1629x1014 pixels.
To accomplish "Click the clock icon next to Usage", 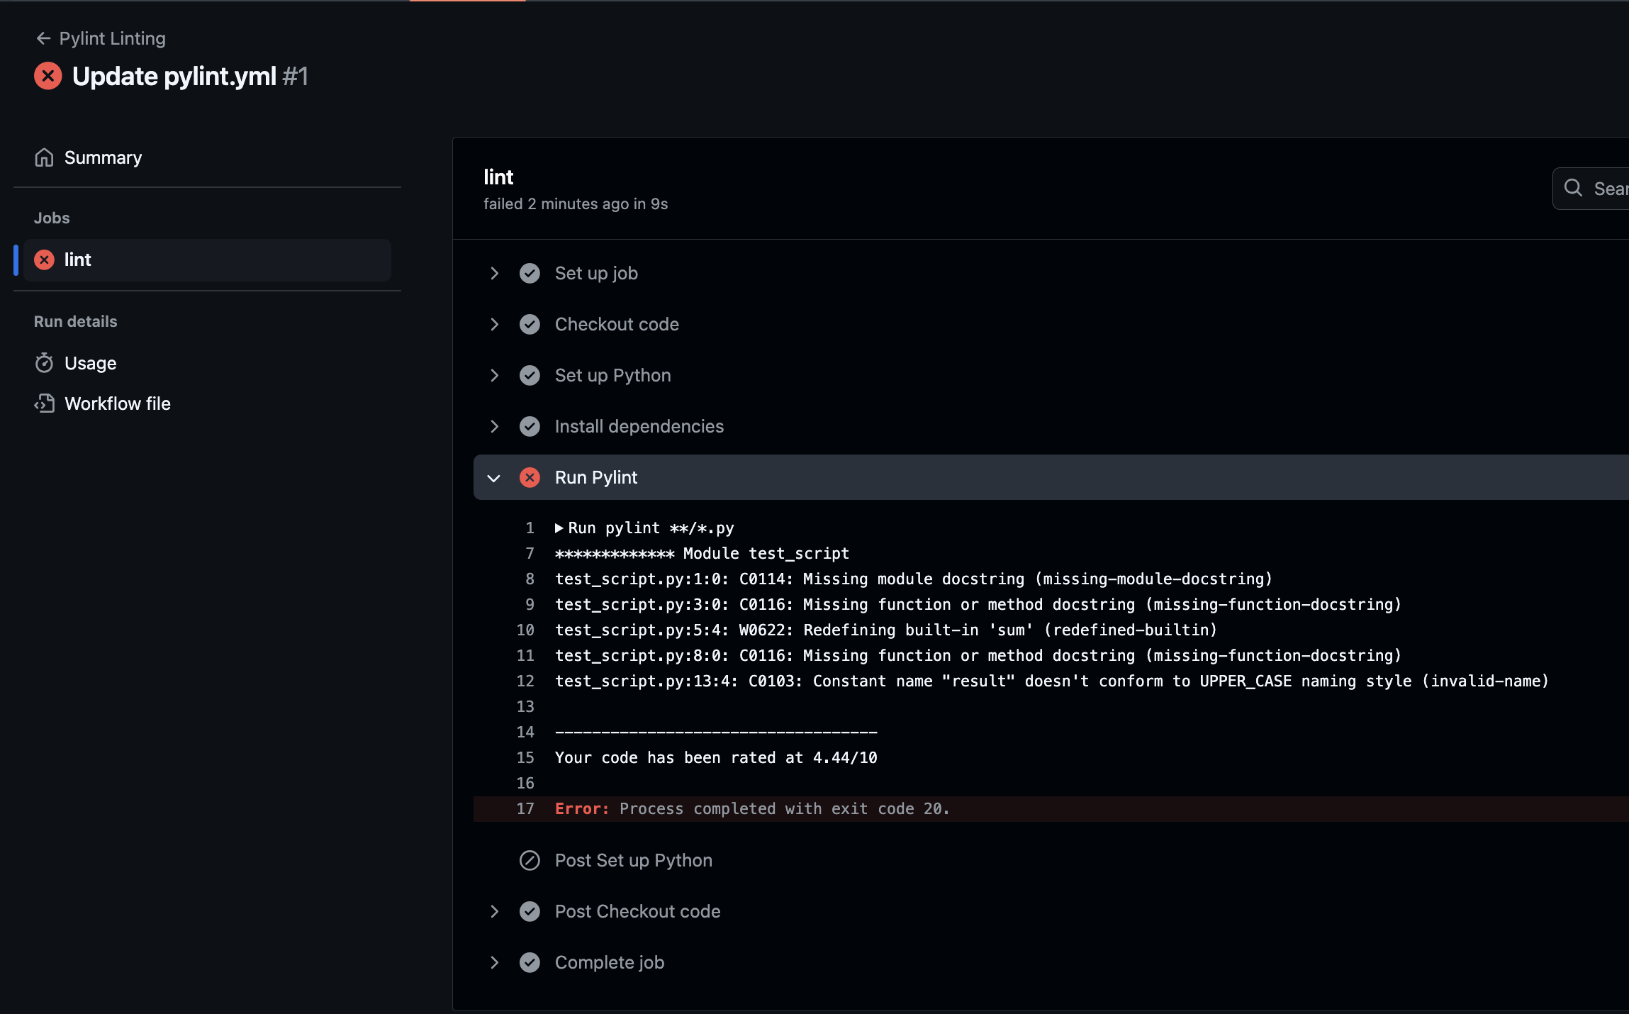I will (x=43, y=362).
